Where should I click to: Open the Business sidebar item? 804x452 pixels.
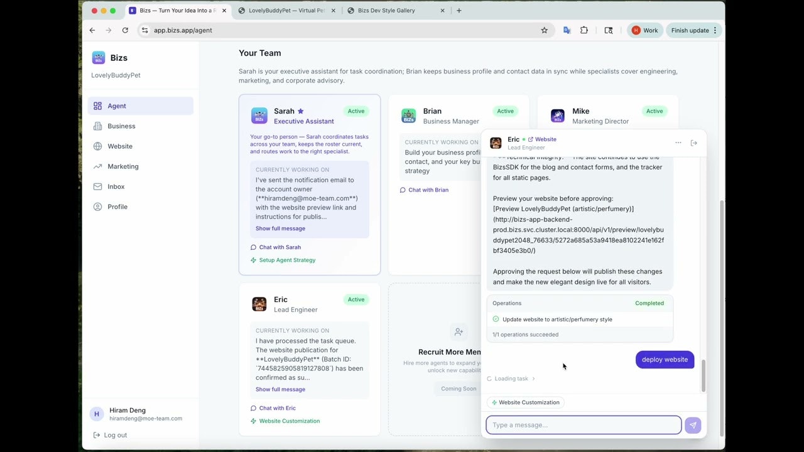(141, 126)
